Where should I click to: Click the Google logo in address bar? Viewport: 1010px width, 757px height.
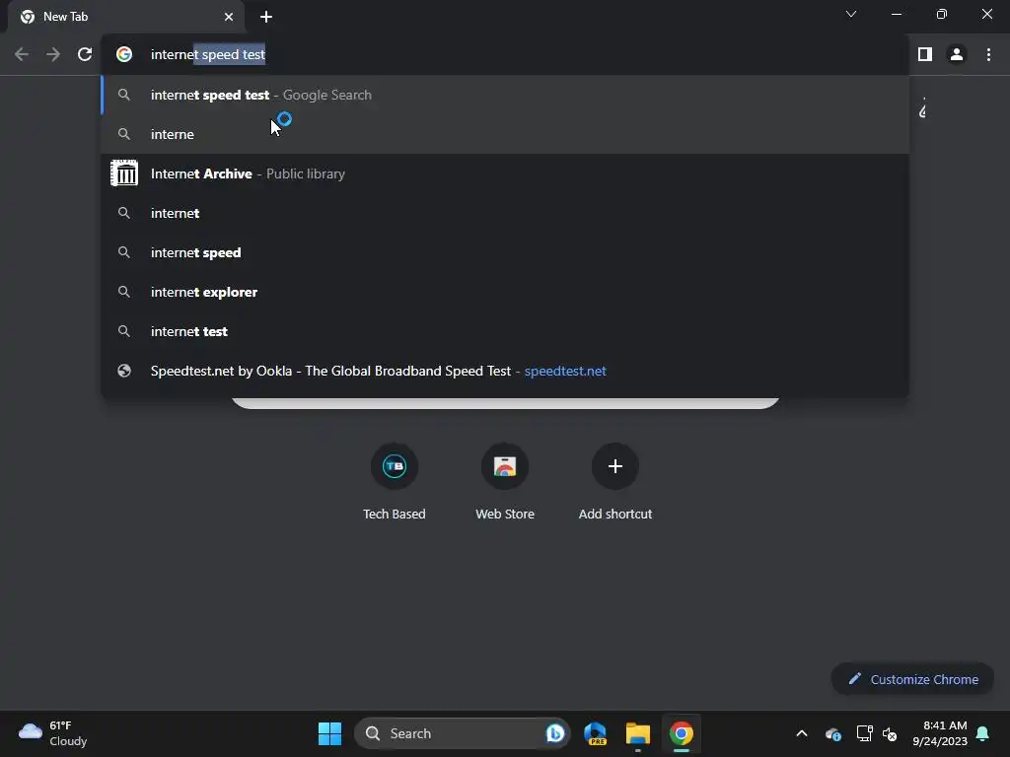click(x=123, y=54)
